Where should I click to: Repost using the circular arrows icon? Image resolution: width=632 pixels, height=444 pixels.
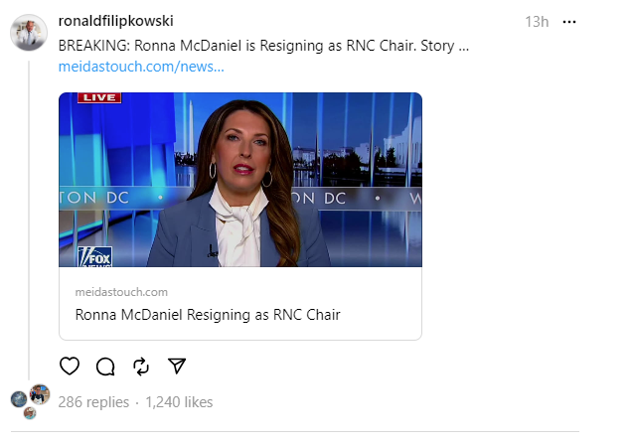tap(141, 366)
